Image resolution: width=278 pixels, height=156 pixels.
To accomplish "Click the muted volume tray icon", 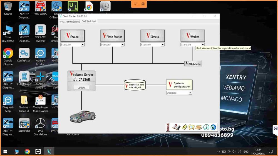I will click(x=234, y=152).
